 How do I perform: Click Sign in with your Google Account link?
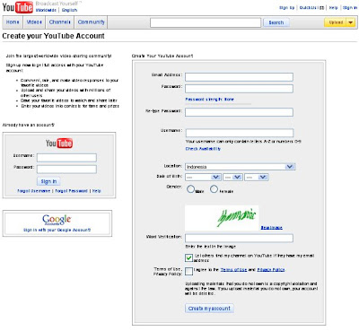(x=57, y=230)
